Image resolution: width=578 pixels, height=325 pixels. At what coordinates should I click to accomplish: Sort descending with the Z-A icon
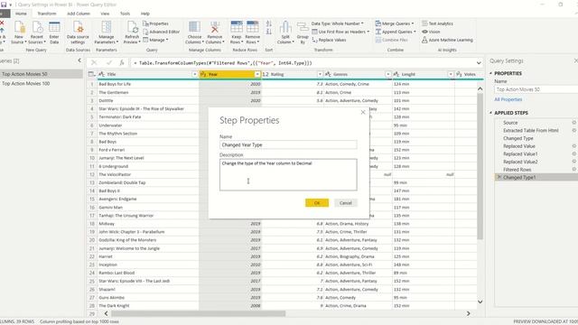coord(269,32)
